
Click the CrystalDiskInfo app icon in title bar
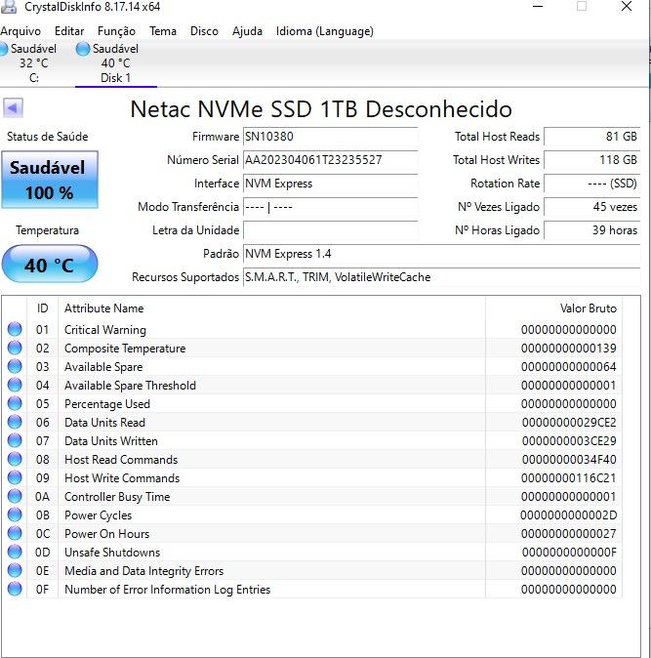click(x=9, y=6)
